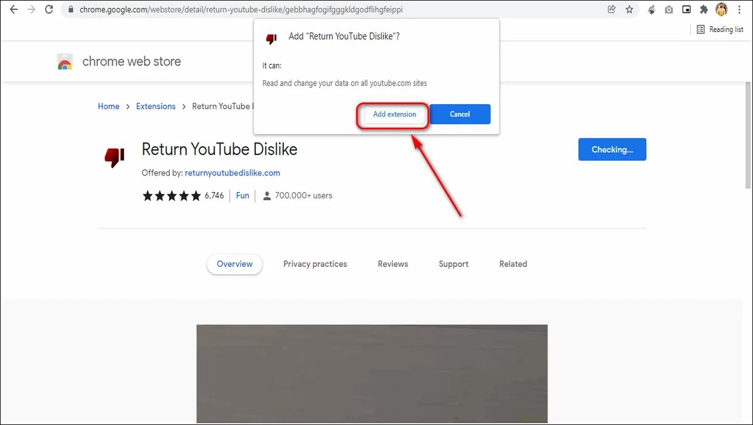This screenshot has width=753, height=425.
Task: Cancel the add extension dialog
Action: pos(460,114)
